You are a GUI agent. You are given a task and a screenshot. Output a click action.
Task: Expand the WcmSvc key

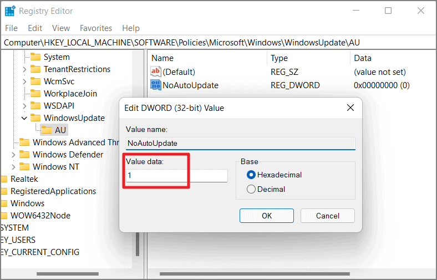(x=24, y=82)
